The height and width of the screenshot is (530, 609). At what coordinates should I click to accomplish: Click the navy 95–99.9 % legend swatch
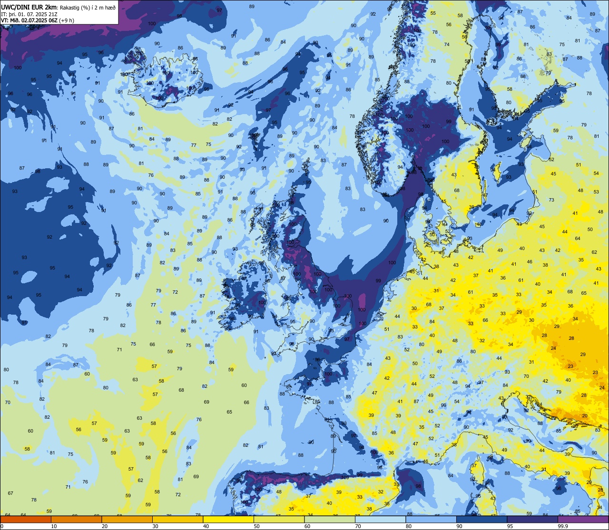[532, 520]
